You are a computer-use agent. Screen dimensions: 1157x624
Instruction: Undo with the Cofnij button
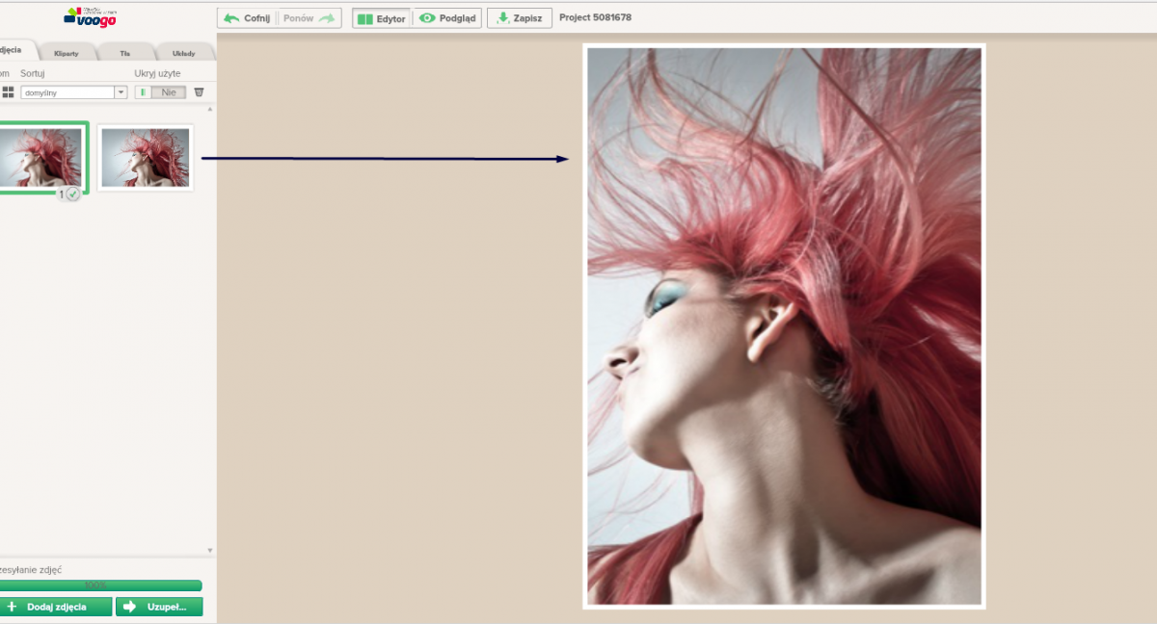(x=248, y=18)
